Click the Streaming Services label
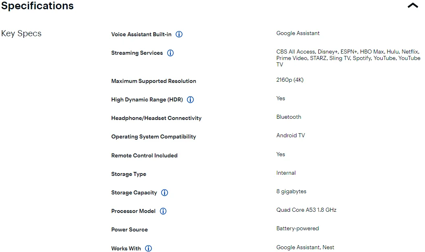 [x=137, y=53]
